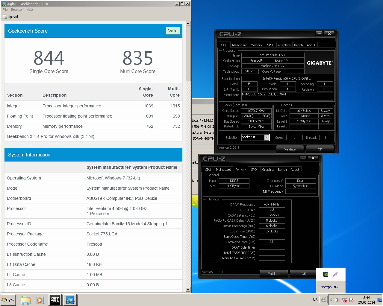The height and width of the screenshot is (306, 383).
Task: Click the Upload icon in Geekbench toolbar
Action: click(x=5, y=17)
